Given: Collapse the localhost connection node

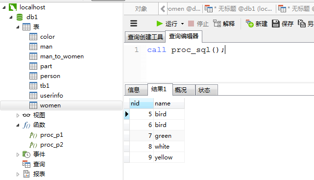Looking at the screenshot, I should [4, 8].
